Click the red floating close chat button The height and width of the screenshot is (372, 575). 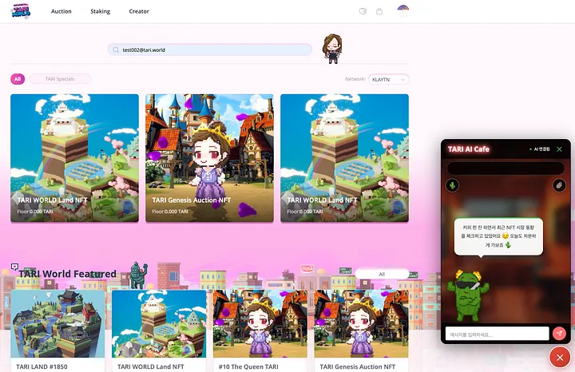tap(559, 357)
